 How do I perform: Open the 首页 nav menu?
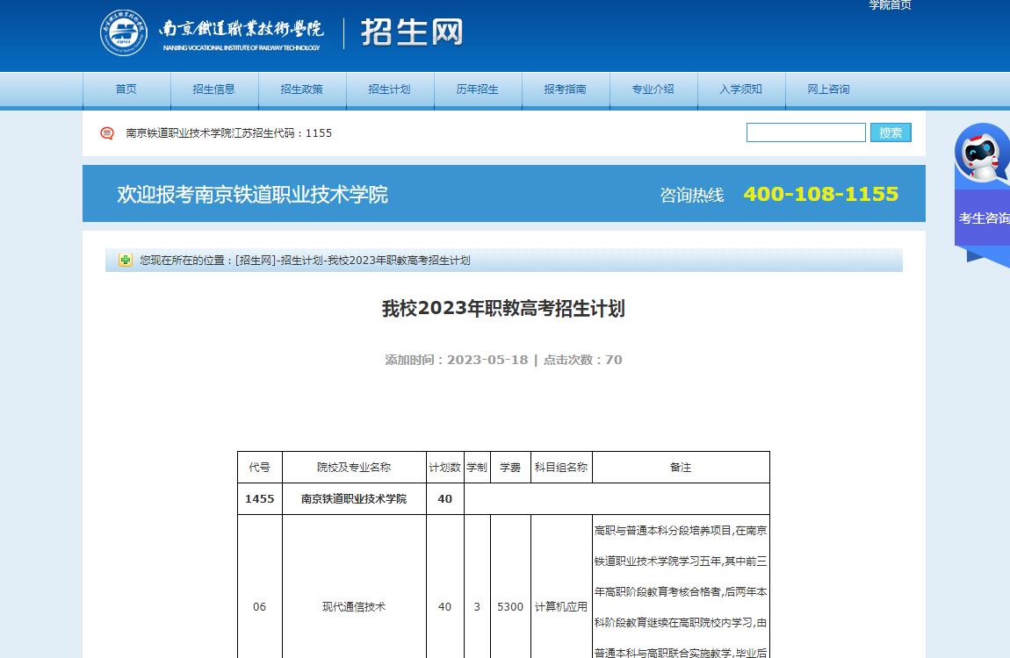click(126, 89)
